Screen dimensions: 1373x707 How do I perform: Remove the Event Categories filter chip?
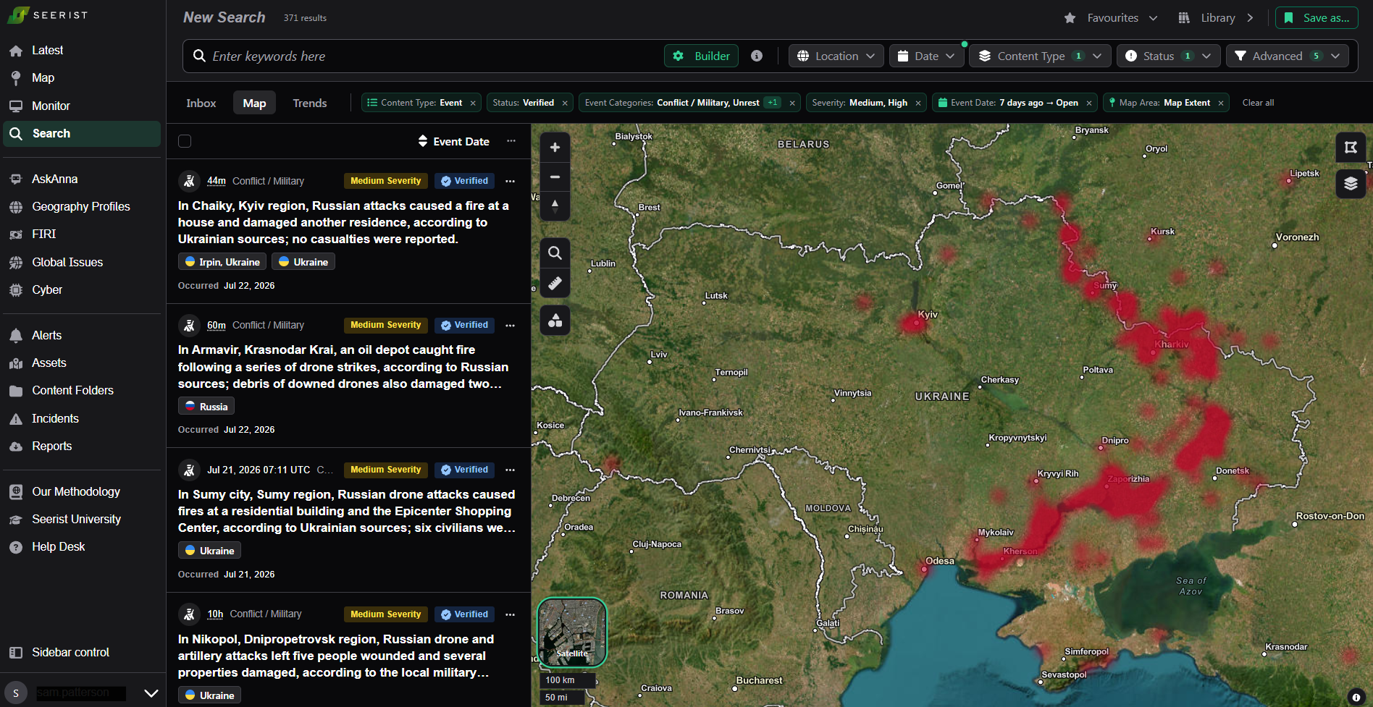click(x=792, y=103)
